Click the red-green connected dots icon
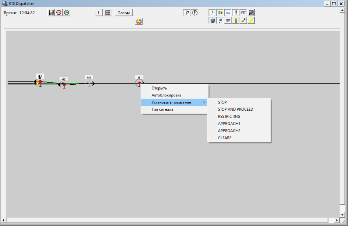This screenshot has height=226, width=348. click(243, 21)
